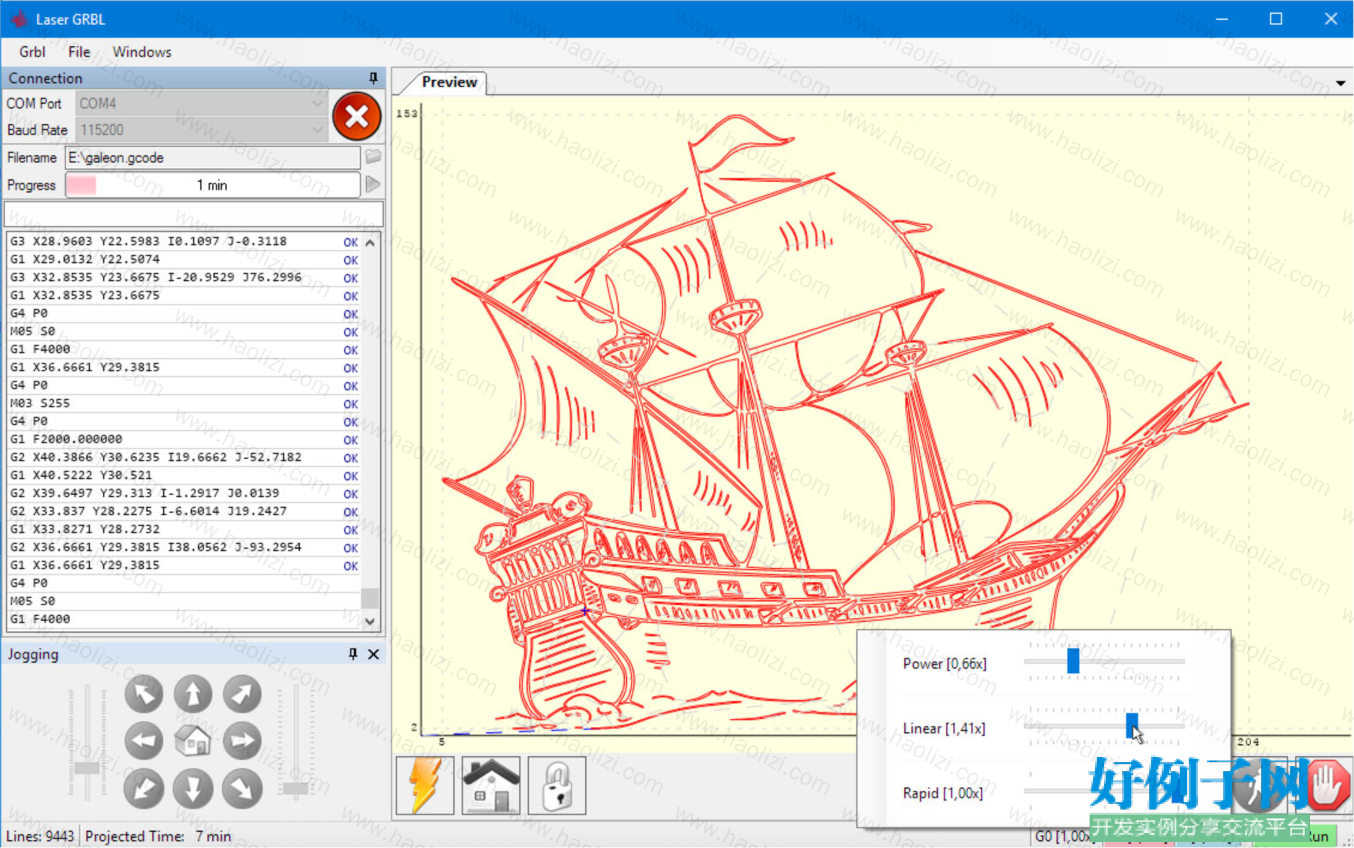Click the Lines: 9443 status text
1354x848 pixels.
(40, 836)
